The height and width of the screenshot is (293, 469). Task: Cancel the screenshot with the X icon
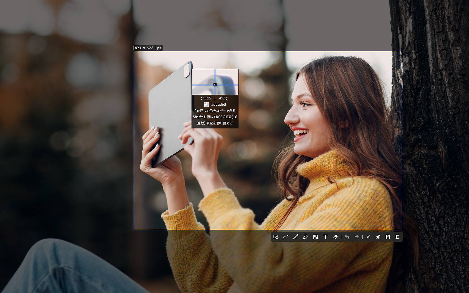[368, 237]
